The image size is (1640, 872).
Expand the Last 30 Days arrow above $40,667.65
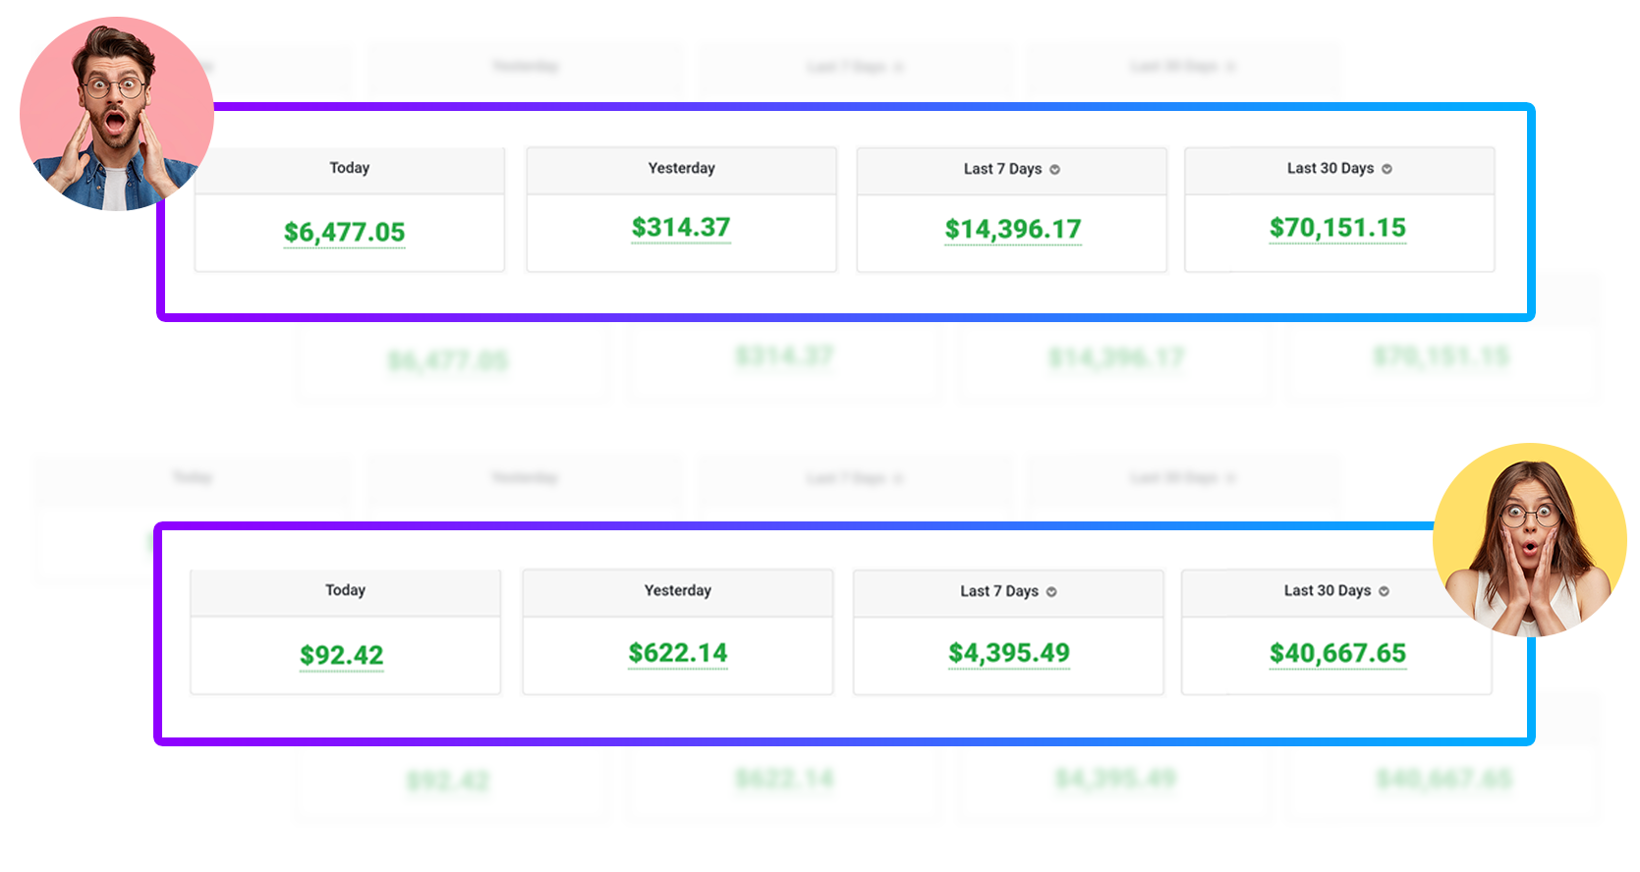click(x=1384, y=591)
